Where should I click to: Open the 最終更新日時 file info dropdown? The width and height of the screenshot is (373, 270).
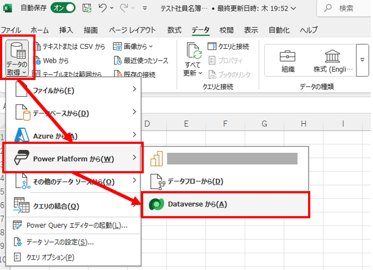[293, 8]
